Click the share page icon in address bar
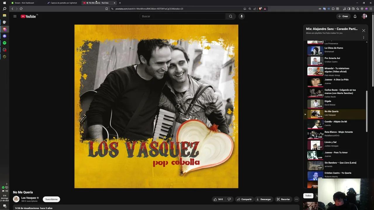Image resolution: width=374 pixels, height=210 pixels. (x=255, y=9)
